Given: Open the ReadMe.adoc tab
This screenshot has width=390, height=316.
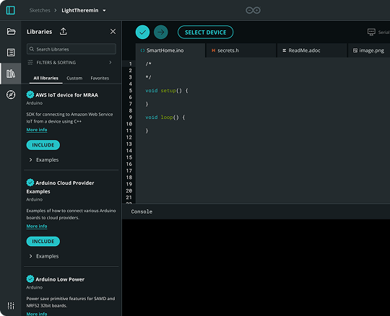Looking at the screenshot, I should (312, 51).
